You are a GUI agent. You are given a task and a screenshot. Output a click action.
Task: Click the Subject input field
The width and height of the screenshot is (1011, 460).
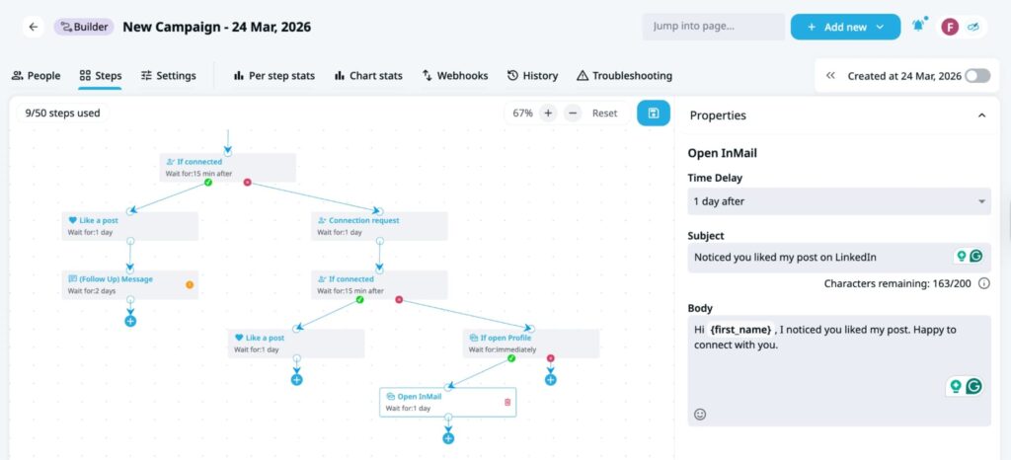[x=819, y=257]
